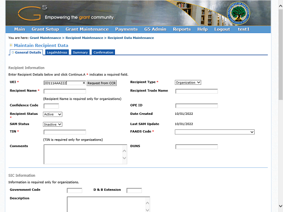Click the D & B Extension field

(134, 190)
